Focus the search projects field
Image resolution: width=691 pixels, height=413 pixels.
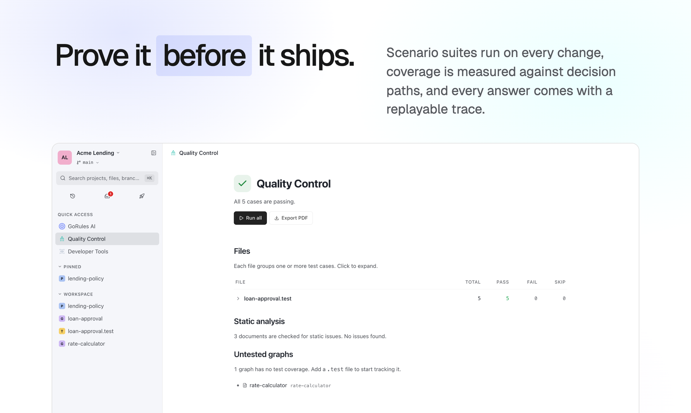pyautogui.click(x=107, y=178)
